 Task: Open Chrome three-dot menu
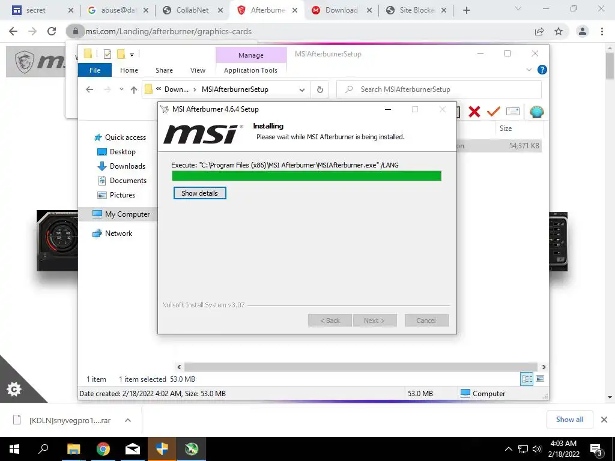point(602,31)
